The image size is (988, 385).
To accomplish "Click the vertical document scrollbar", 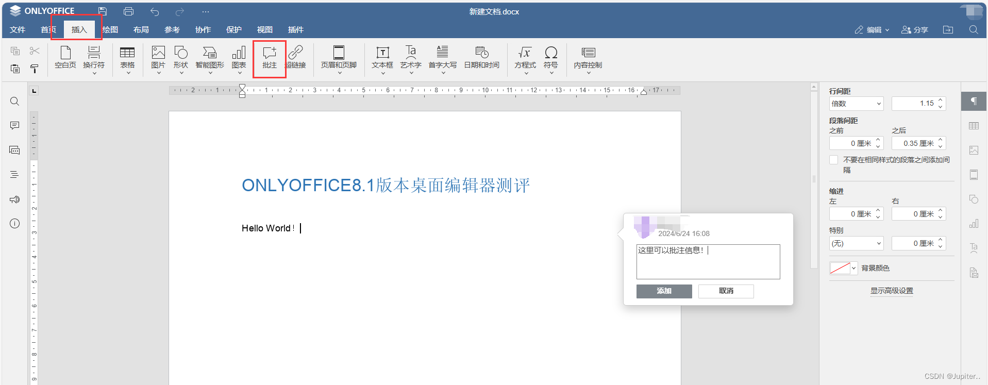I will click(x=814, y=180).
